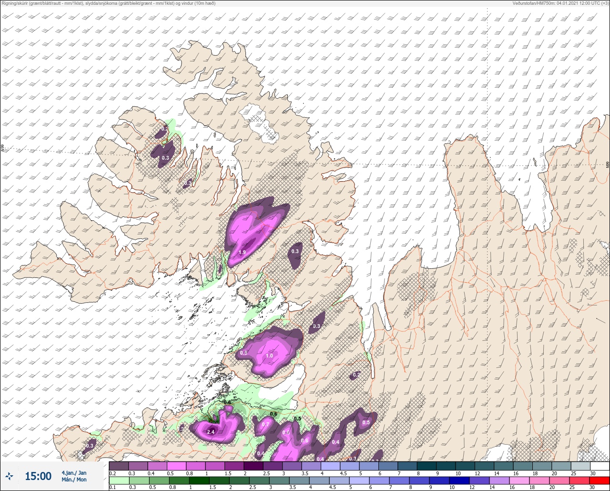Screen dimensions: 610x491
Task: Select the 2.4 snowfall value label
Action: tap(211, 432)
